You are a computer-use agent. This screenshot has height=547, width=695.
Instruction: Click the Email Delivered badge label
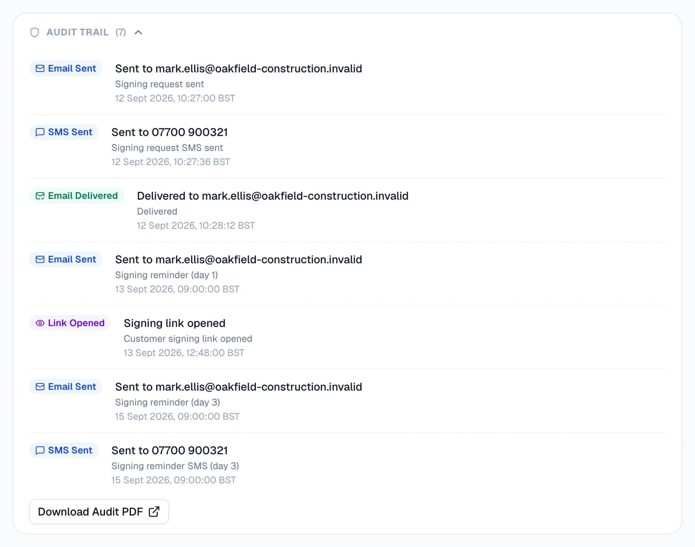tap(83, 196)
